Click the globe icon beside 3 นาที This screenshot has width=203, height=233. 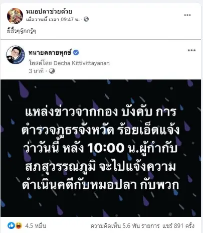[52, 71]
